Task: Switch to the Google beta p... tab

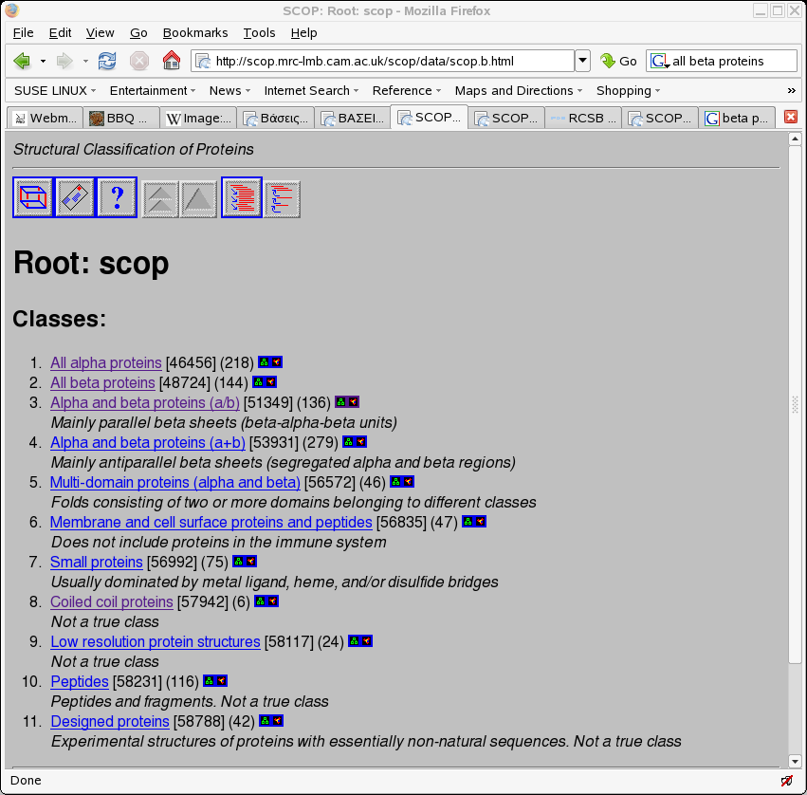Action: click(x=737, y=118)
